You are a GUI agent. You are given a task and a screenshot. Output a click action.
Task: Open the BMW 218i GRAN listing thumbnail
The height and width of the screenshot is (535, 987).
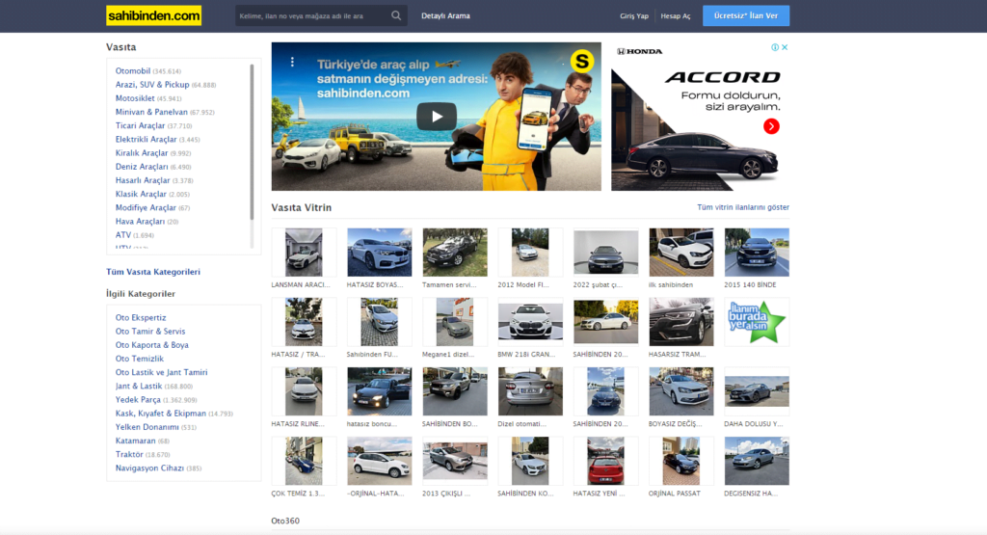pos(530,321)
